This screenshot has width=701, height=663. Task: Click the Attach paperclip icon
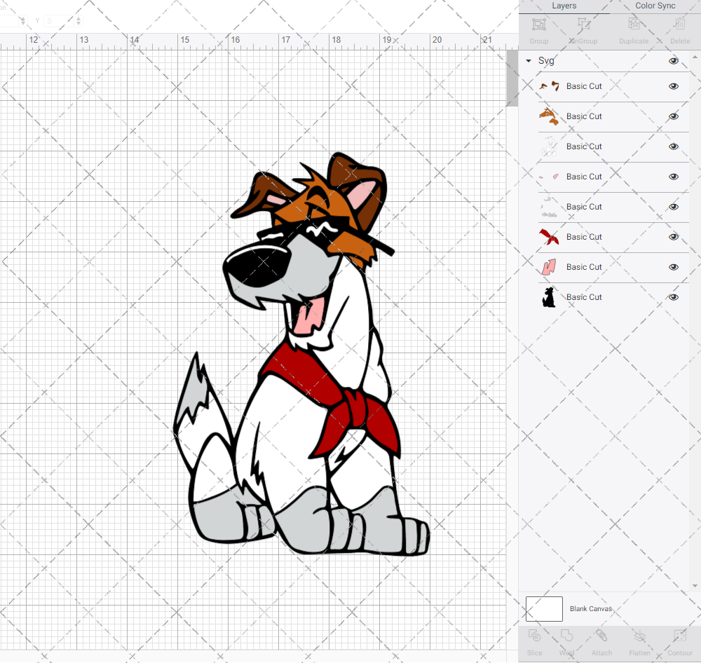(601, 636)
